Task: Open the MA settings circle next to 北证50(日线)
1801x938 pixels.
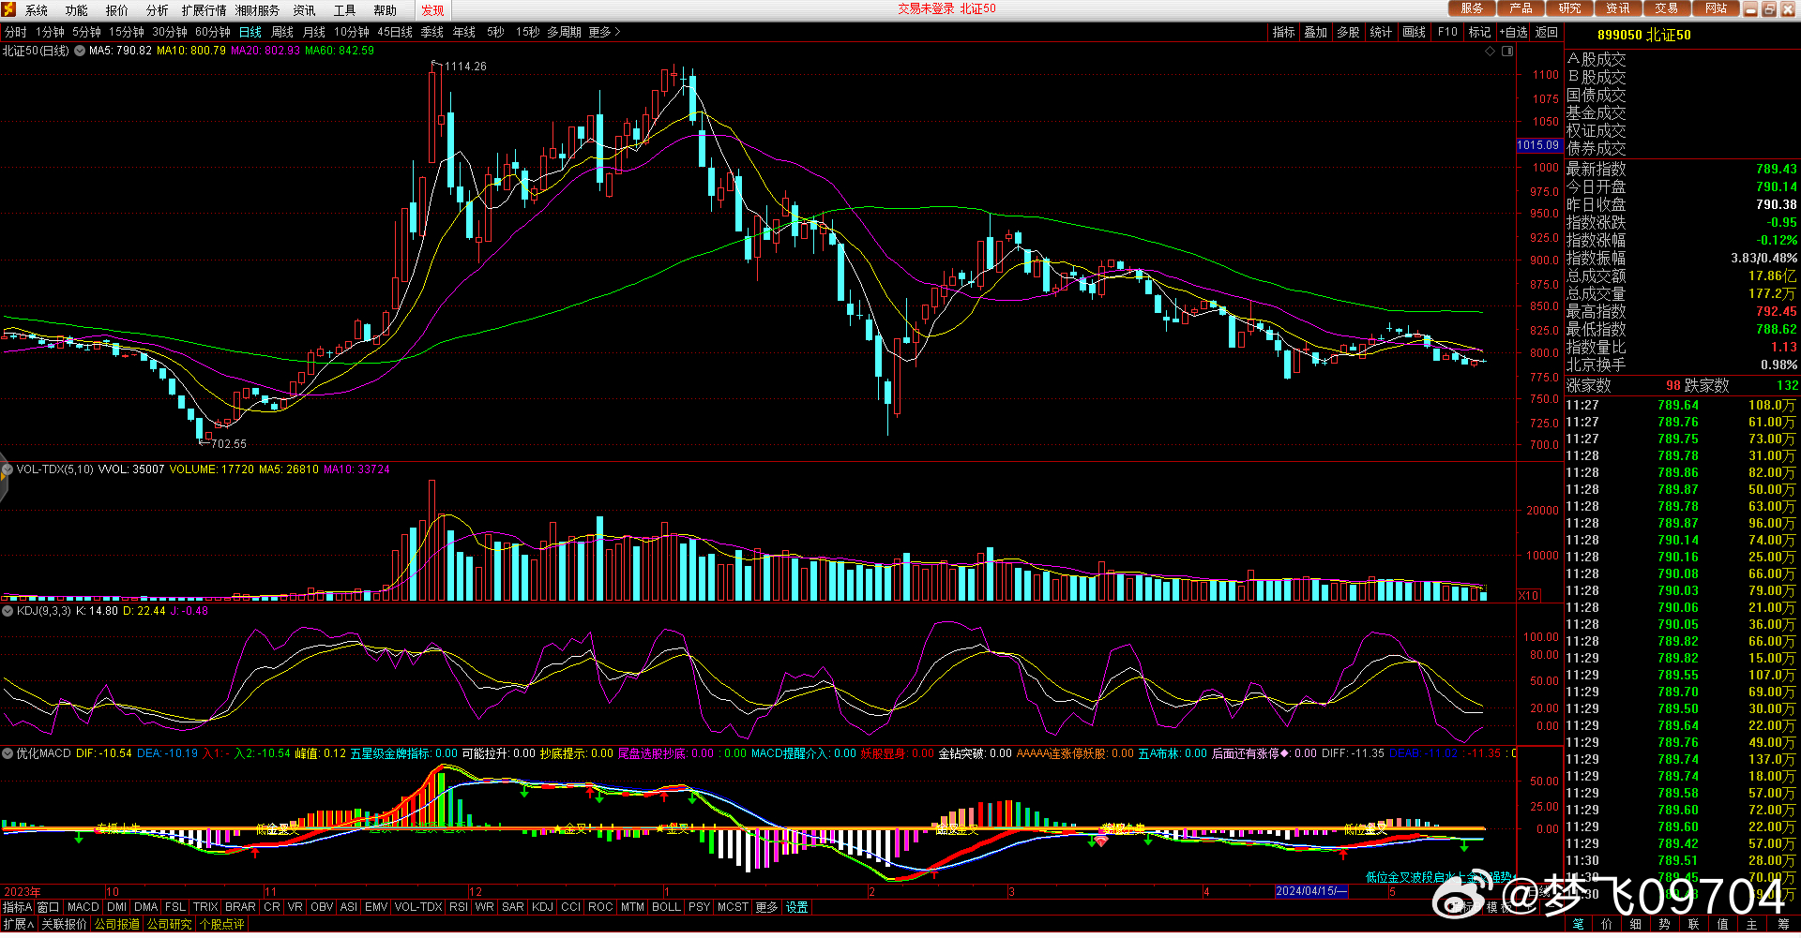Action: coord(80,51)
